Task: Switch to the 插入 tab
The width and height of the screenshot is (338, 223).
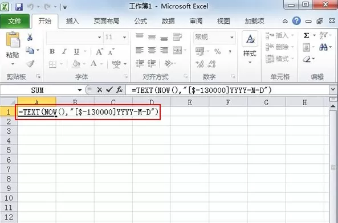Action: click(72, 21)
